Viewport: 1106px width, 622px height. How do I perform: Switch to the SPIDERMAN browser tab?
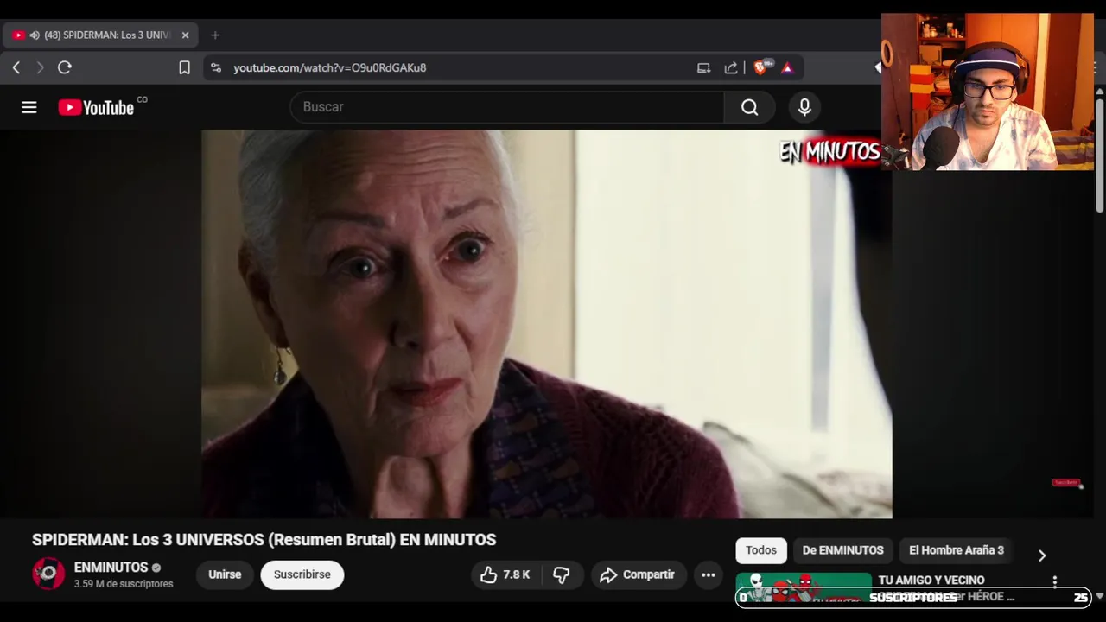click(x=100, y=35)
